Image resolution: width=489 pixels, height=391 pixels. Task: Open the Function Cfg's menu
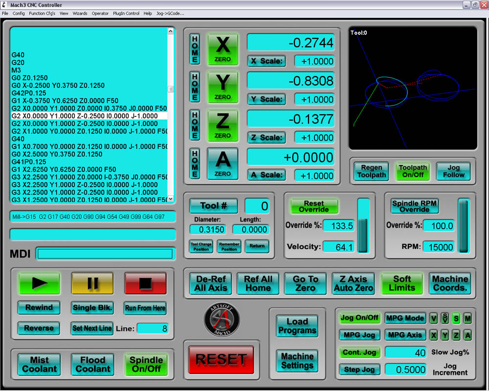tap(42, 13)
